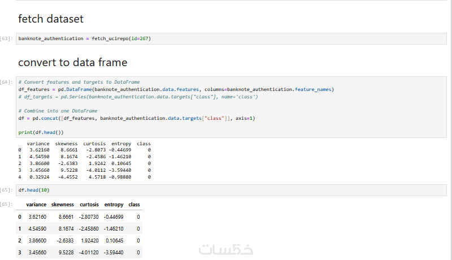Screen dimensions: 452x260
Task: Click the bold skewness header in rendered table
Action: tap(62, 205)
